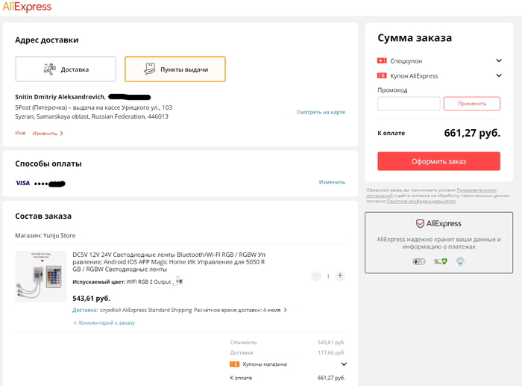Expand the Купоны магазина dropdown chevron
This screenshot has height=386, width=522.
(344, 364)
